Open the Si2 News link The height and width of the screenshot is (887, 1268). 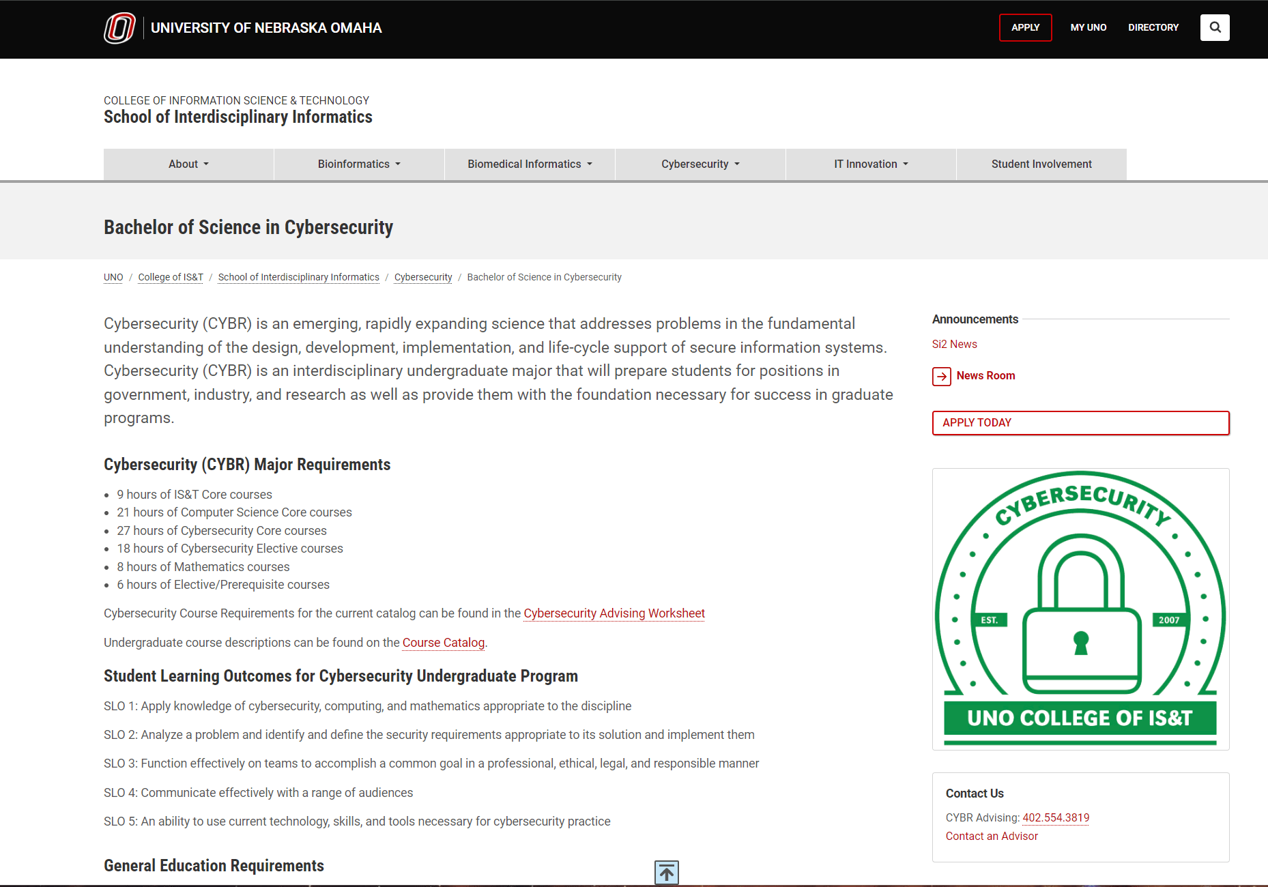(954, 344)
